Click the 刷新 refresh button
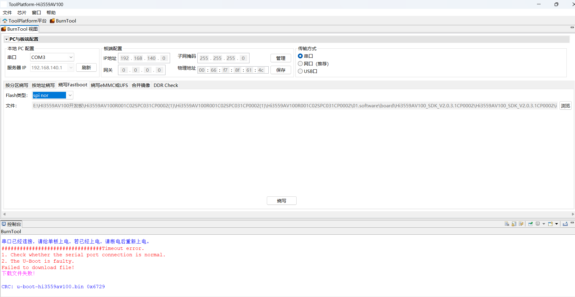The height and width of the screenshot is (297, 575). 86,67
